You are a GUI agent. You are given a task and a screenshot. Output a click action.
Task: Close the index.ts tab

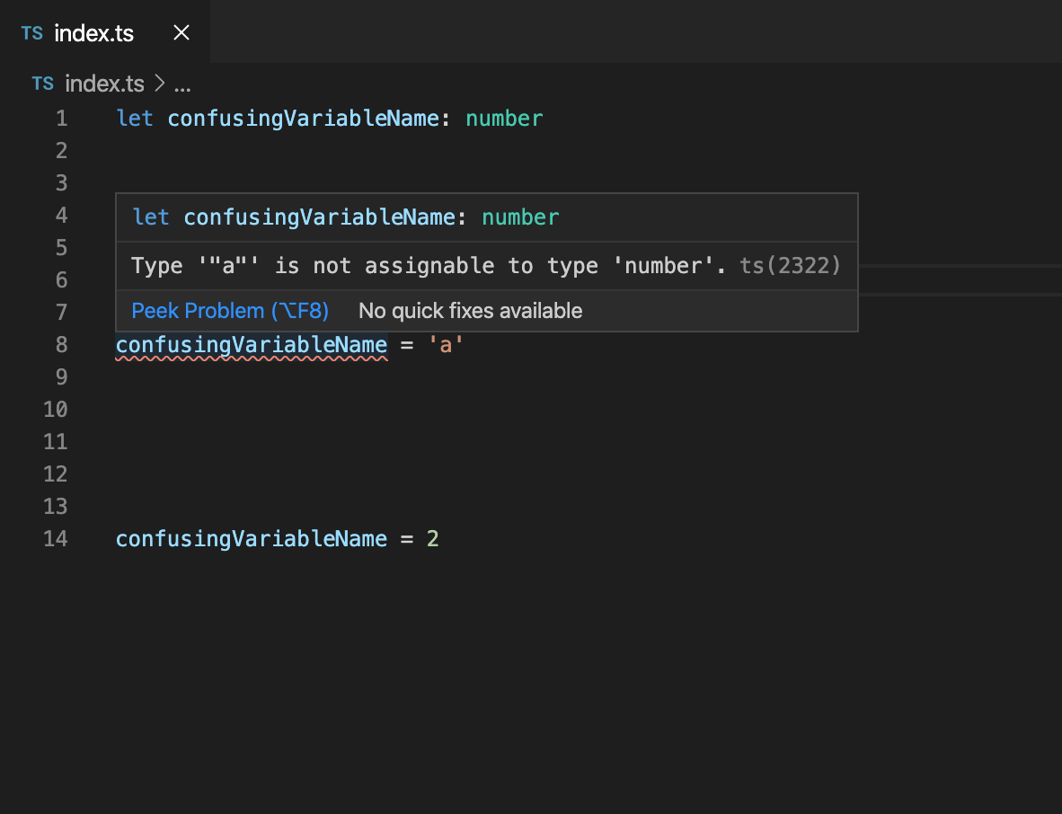(x=181, y=32)
